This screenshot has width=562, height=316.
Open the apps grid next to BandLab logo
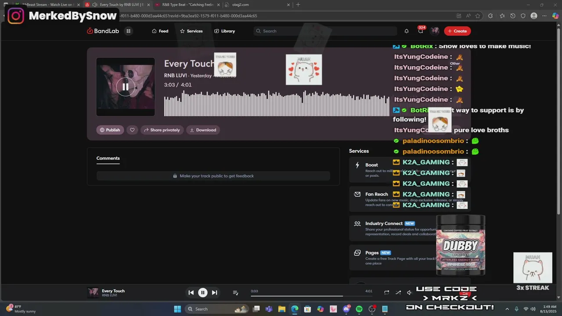(128, 31)
